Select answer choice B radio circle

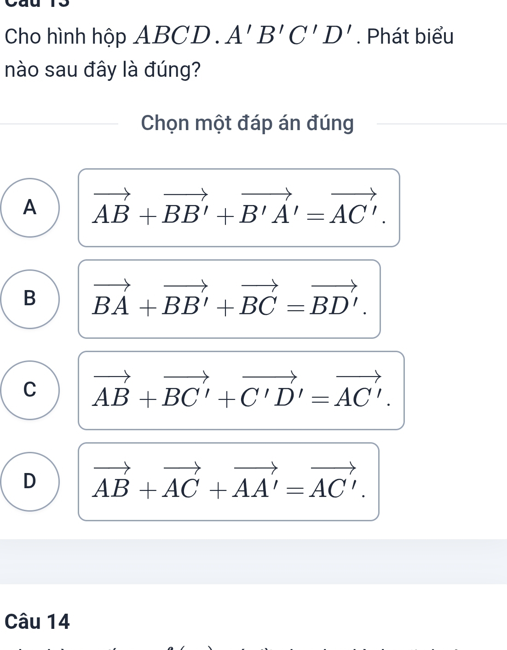click(x=30, y=299)
